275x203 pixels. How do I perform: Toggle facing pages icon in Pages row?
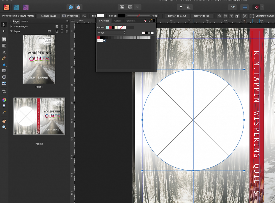[49, 31]
